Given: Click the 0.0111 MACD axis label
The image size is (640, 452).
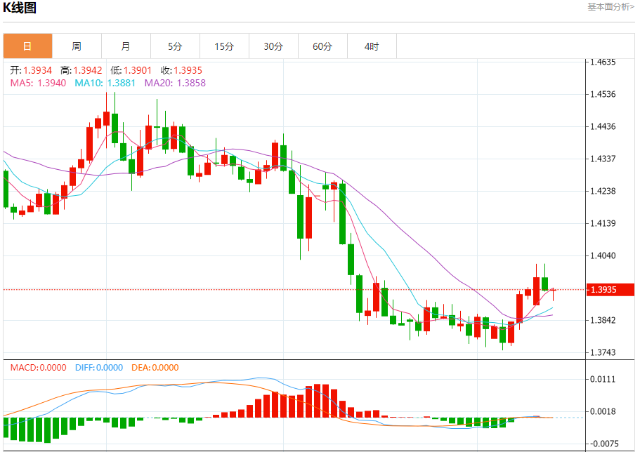Looking at the screenshot, I should pos(603,380).
